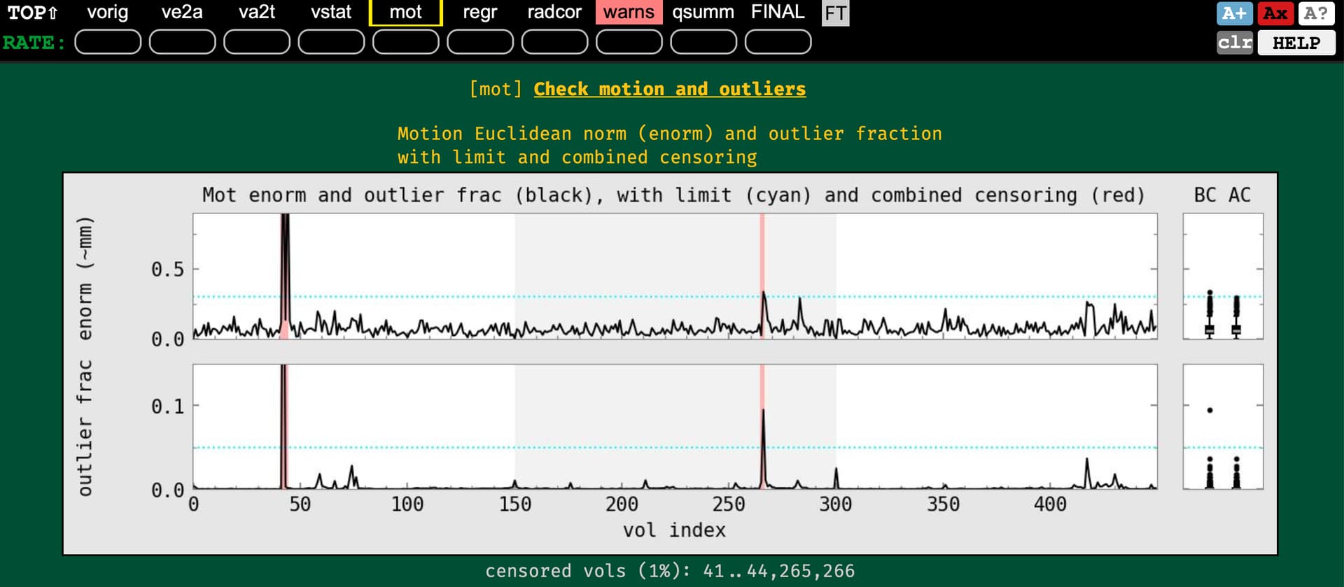Click the rating box under warns

point(629,42)
